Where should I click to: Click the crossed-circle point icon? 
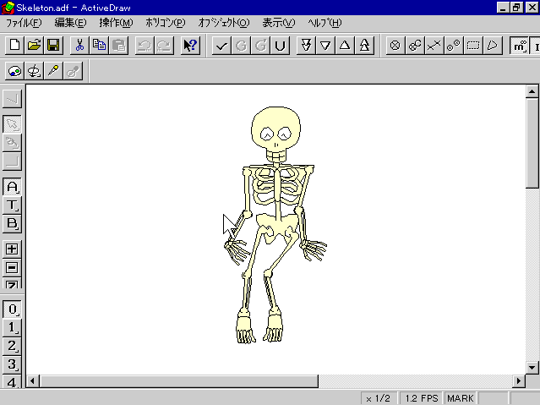click(395, 45)
